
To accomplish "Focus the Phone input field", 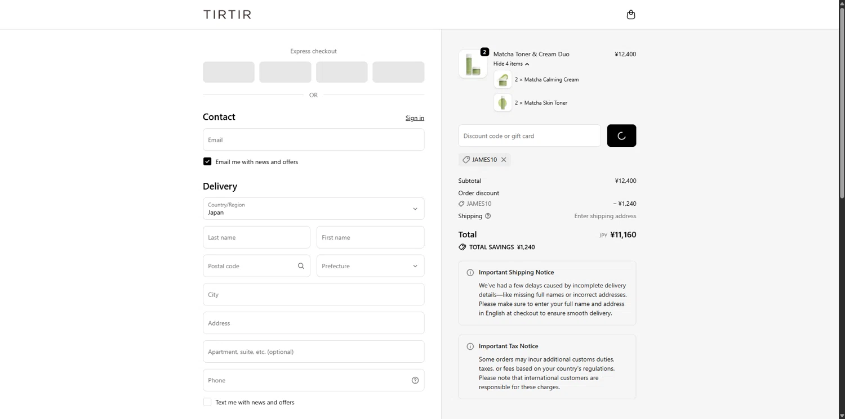I will (313, 380).
